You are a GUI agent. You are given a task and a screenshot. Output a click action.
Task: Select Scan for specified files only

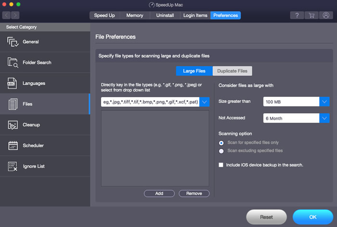point(221,143)
